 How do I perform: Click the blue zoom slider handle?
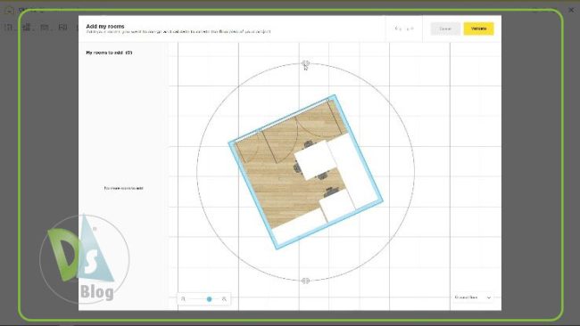(x=210, y=299)
